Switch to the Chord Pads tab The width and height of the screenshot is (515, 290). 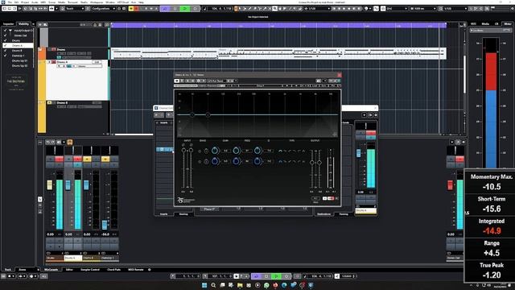pos(114,269)
